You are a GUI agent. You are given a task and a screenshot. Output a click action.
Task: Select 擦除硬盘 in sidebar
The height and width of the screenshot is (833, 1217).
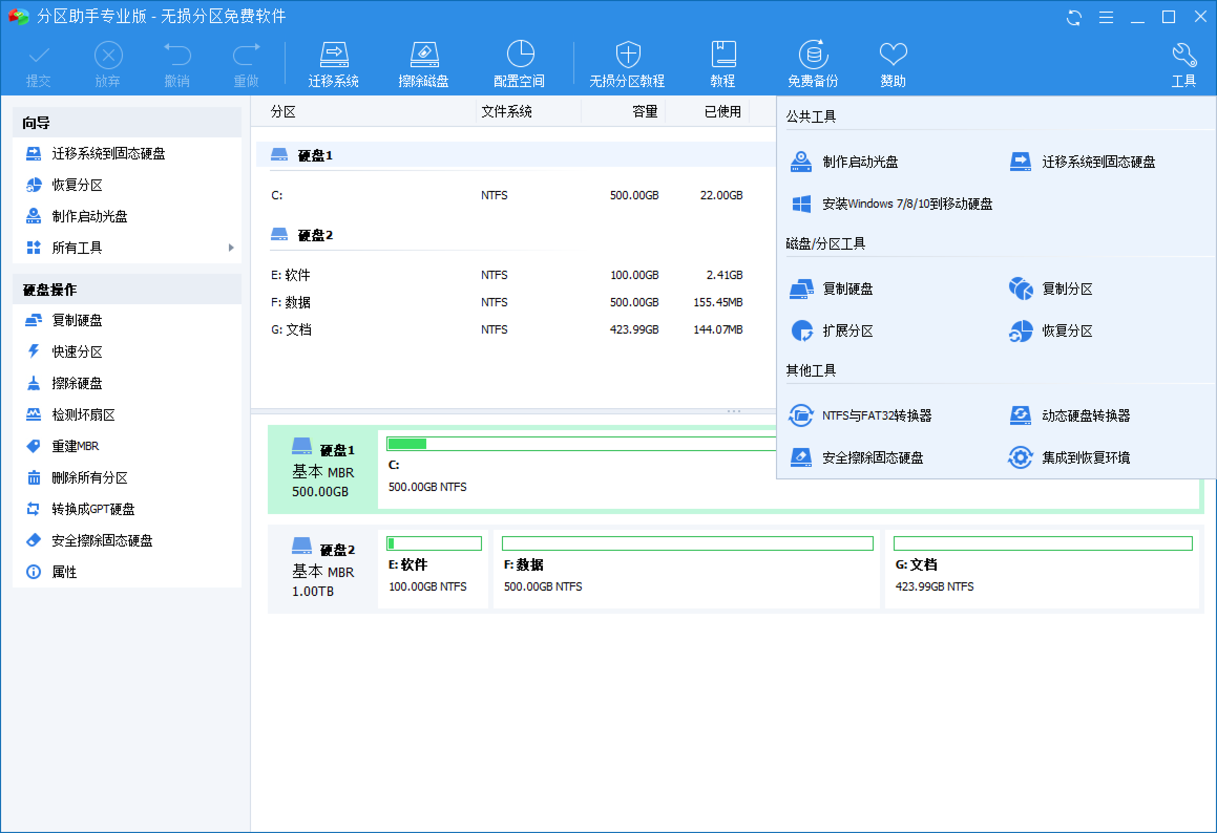[x=127, y=383]
